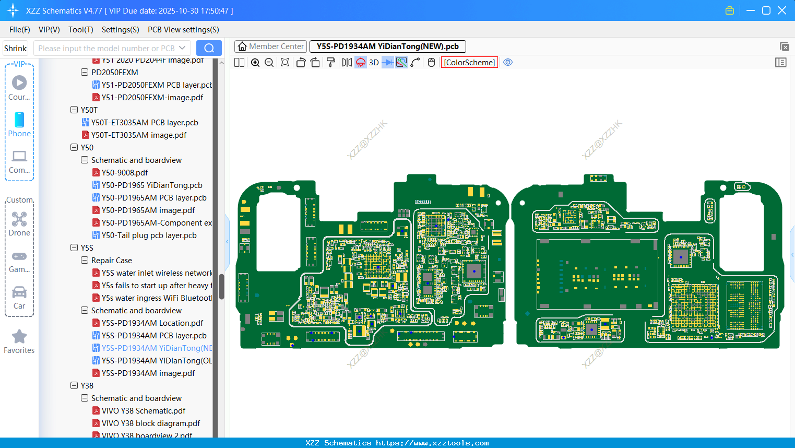Zoom out of the PCB view
This screenshot has height=448, width=795.
(268, 62)
